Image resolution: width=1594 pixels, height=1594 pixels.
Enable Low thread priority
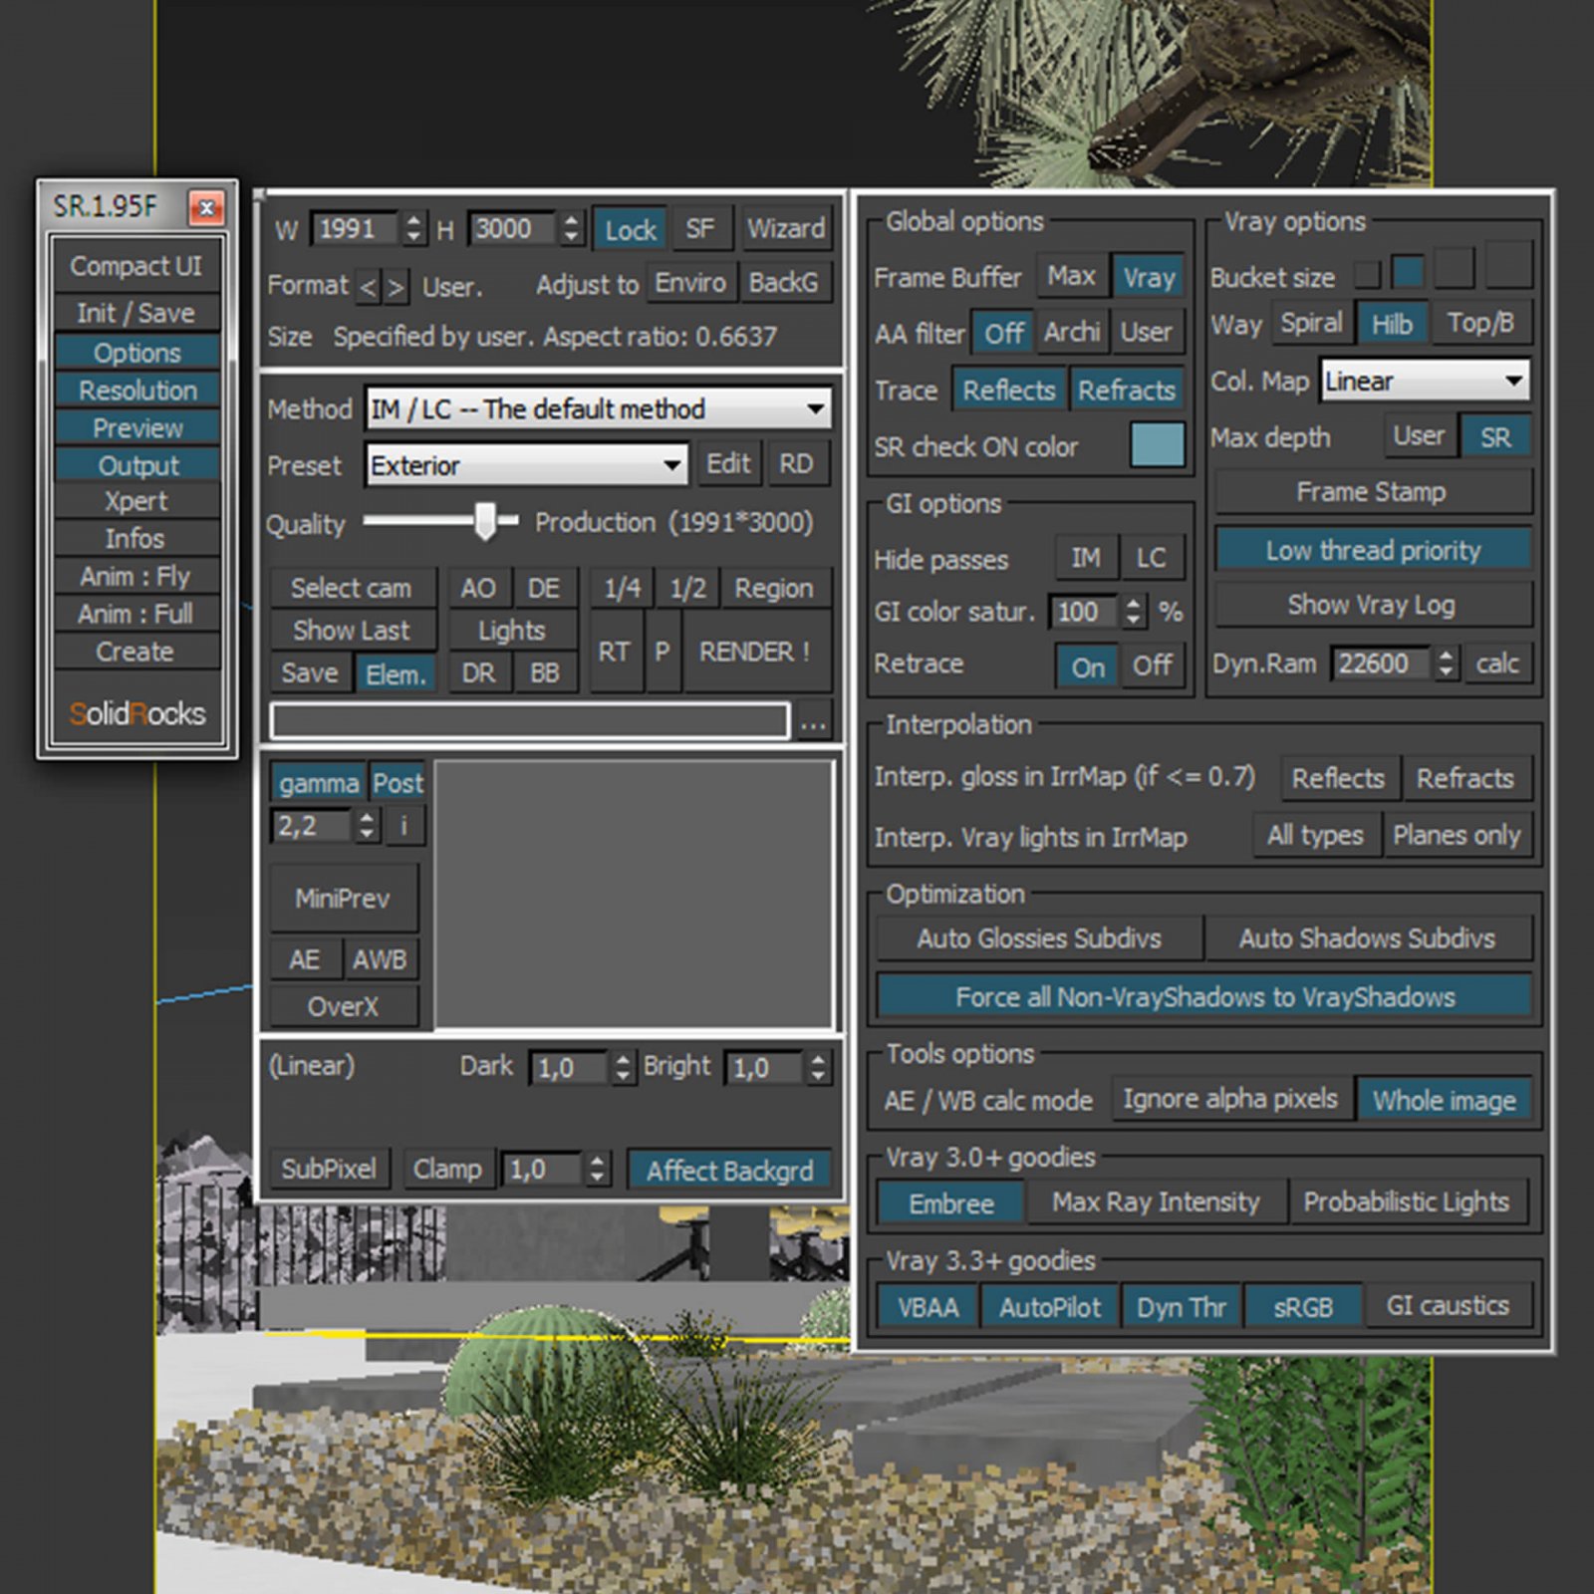(x=1372, y=550)
